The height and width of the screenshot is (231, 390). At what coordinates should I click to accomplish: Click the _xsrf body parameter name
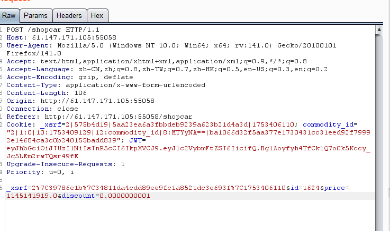(17, 188)
